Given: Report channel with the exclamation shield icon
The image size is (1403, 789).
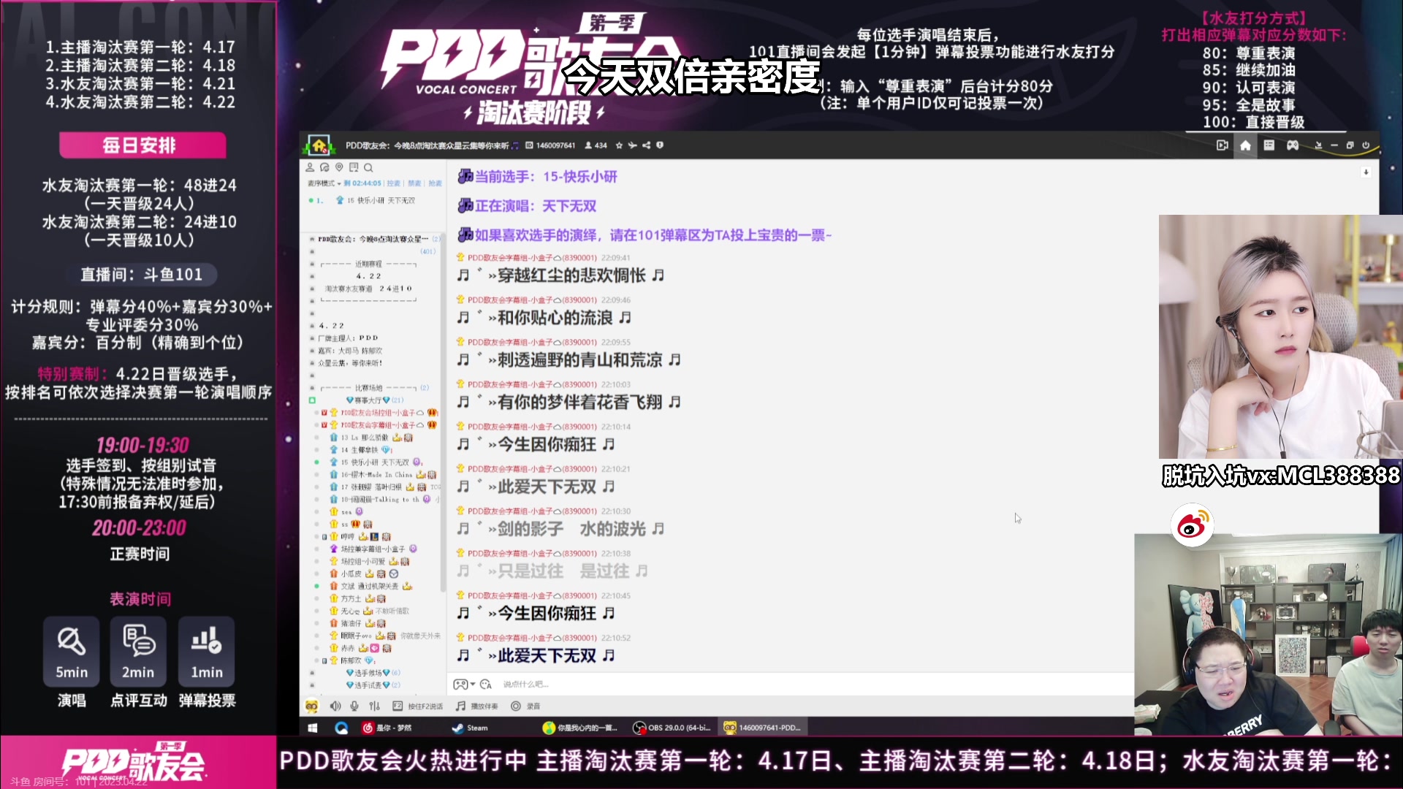Looking at the screenshot, I should pos(660,145).
